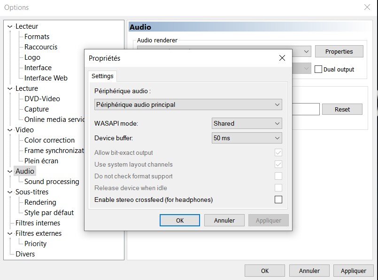Image resolution: width=378 pixels, height=280 pixels.
Task: Select the Settings tab
Action: click(102, 76)
